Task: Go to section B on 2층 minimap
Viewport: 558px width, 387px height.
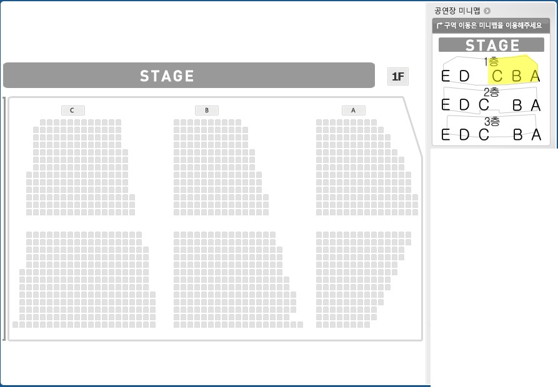Action: [517, 105]
